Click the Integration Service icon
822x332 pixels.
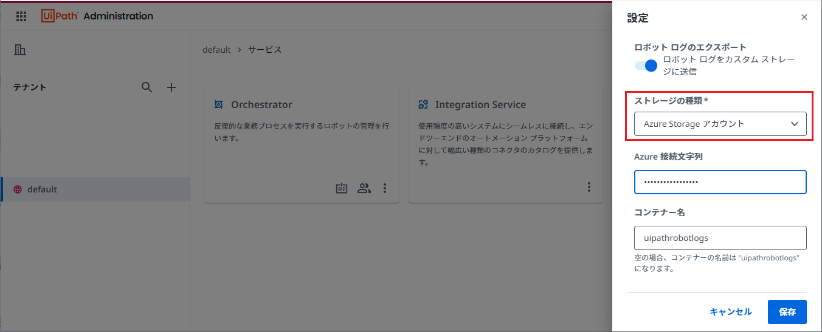(x=423, y=104)
